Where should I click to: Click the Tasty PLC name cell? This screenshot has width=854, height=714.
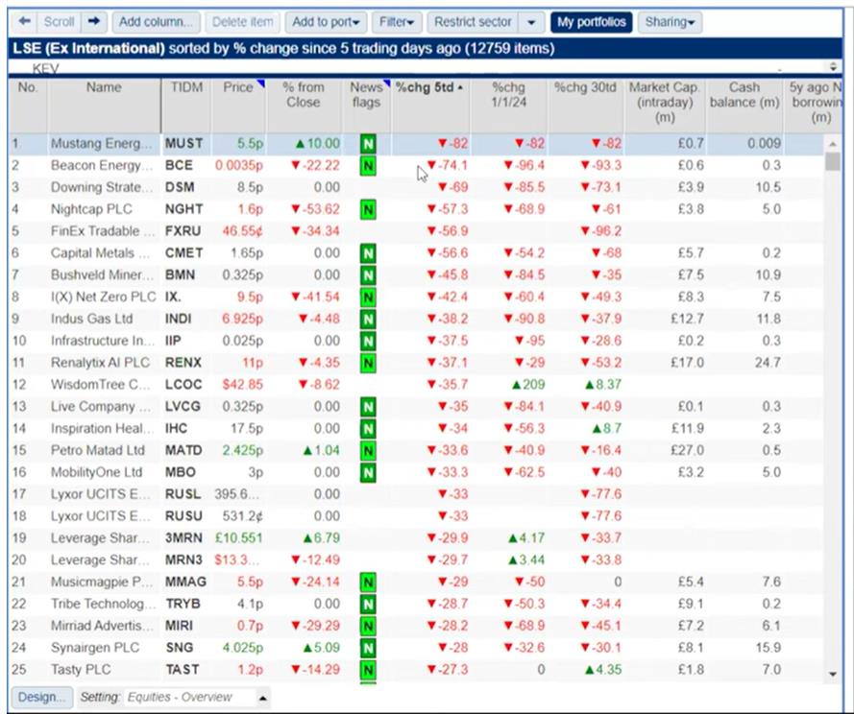81,670
